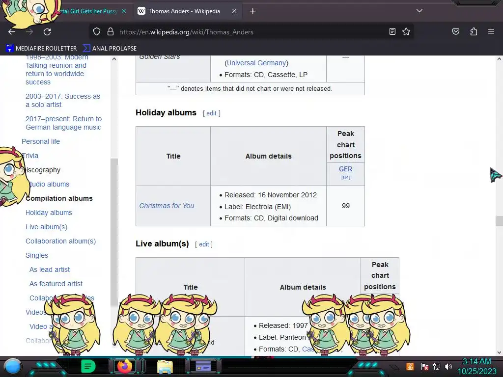Screen dimensions: 503x377
Task: Edit the Live album(s) section
Action: point(204,244)
